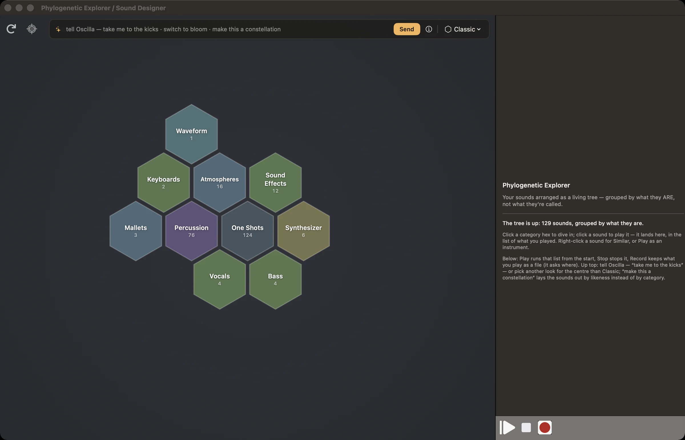685x440 pixels.
Task: Open the Percussion hex with 76 sounds
Action: coord(191,231)
